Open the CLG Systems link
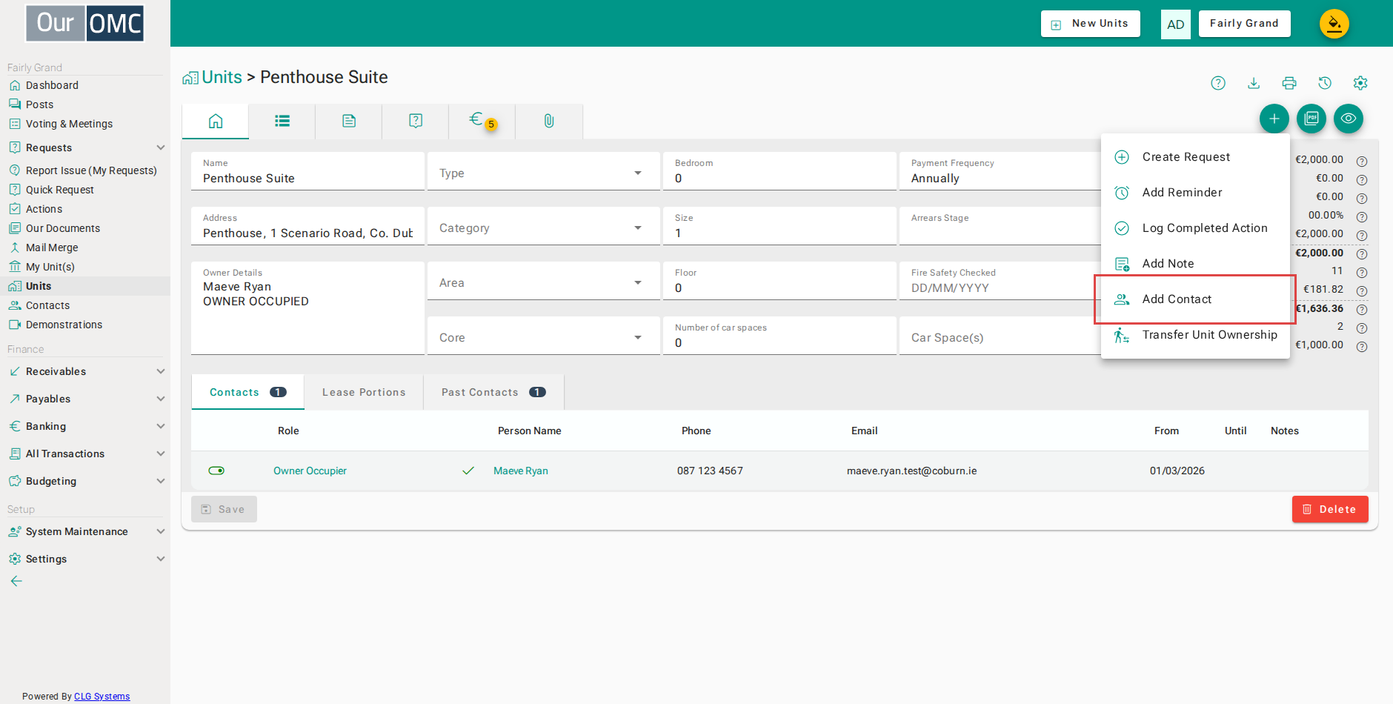The height and width of the screenshot is (704, 1393). [x=102, y=697]
